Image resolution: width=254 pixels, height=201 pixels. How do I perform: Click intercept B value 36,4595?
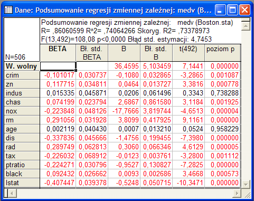click(x=124, y=66)
